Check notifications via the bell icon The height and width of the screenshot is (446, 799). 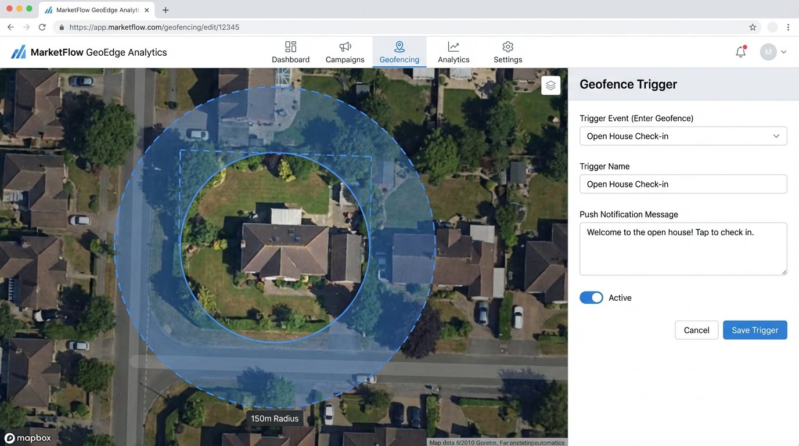tap(740, 52)
